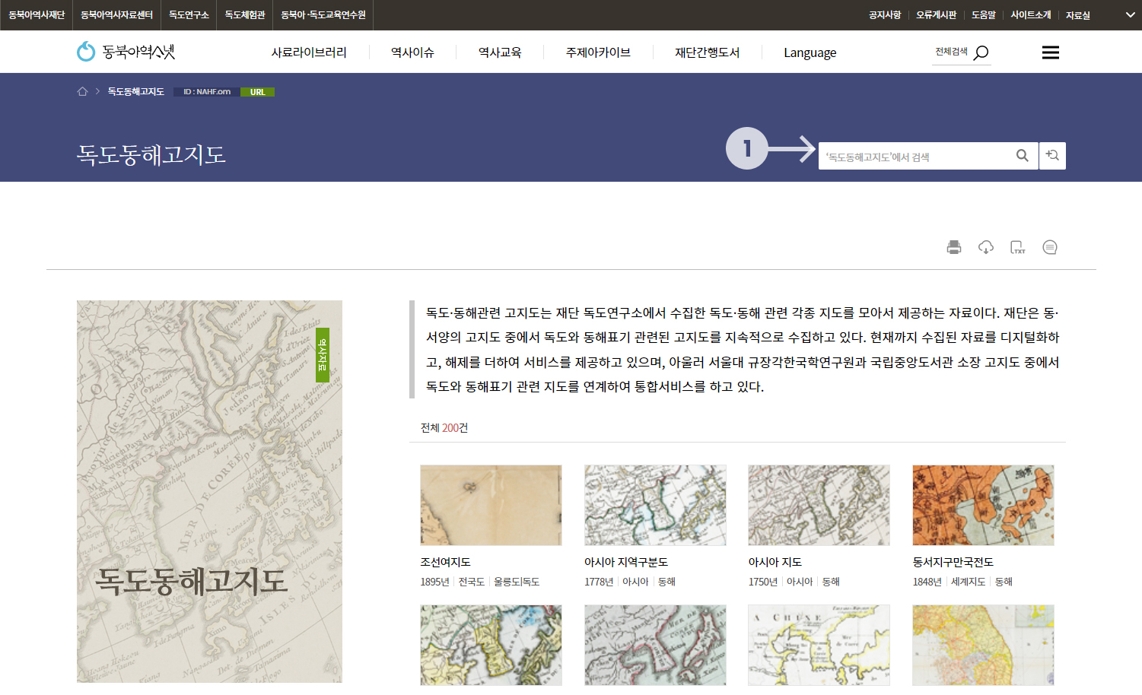Click the 전체검색 label
1142x695 pixels.
pyautogui.click(x=952, y=52)
